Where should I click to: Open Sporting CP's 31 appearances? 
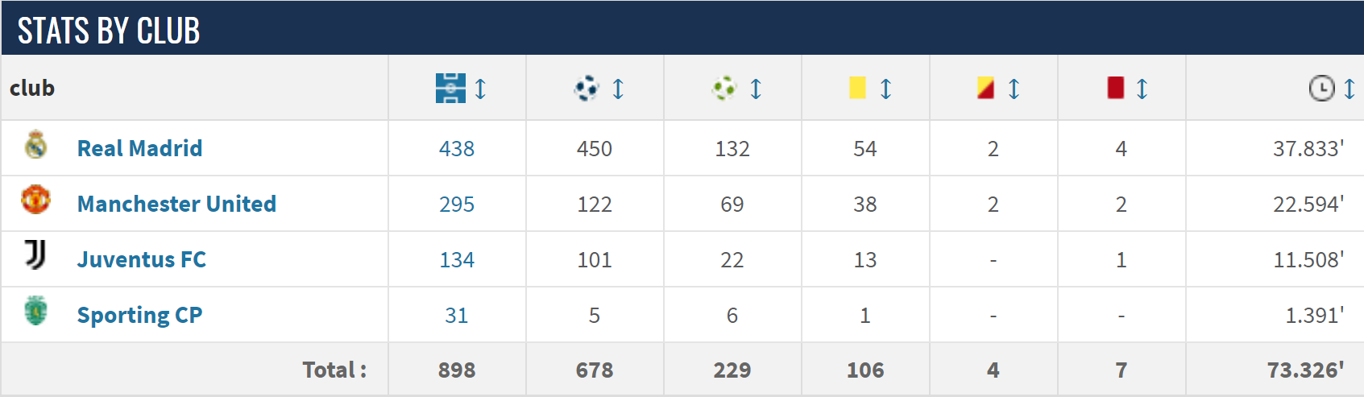tap(457, 316)
